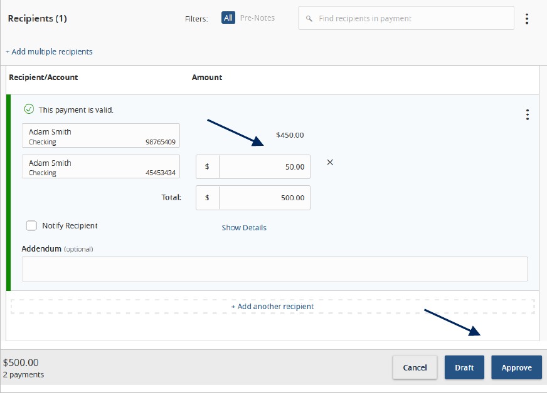The image size is (547, 393).
Task: Click the Amount column header
Action: point(207,77)
